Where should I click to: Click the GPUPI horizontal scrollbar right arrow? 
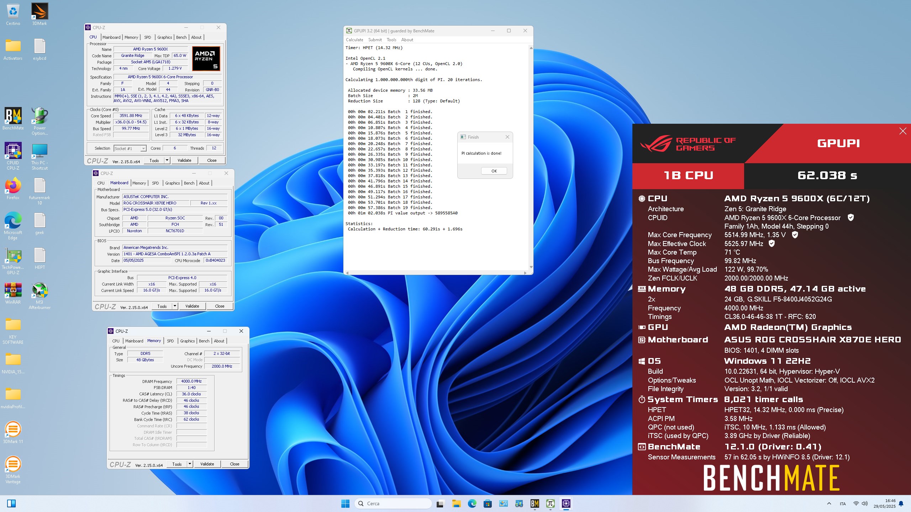pyautogui.click(x=525, y=273)
